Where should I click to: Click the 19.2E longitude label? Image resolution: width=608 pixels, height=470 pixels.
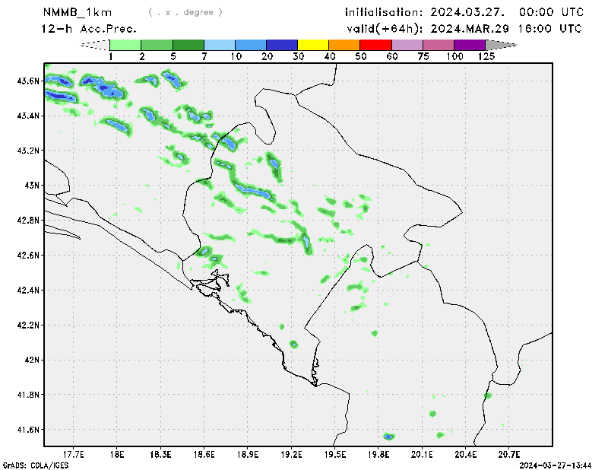tap(291, 455)
